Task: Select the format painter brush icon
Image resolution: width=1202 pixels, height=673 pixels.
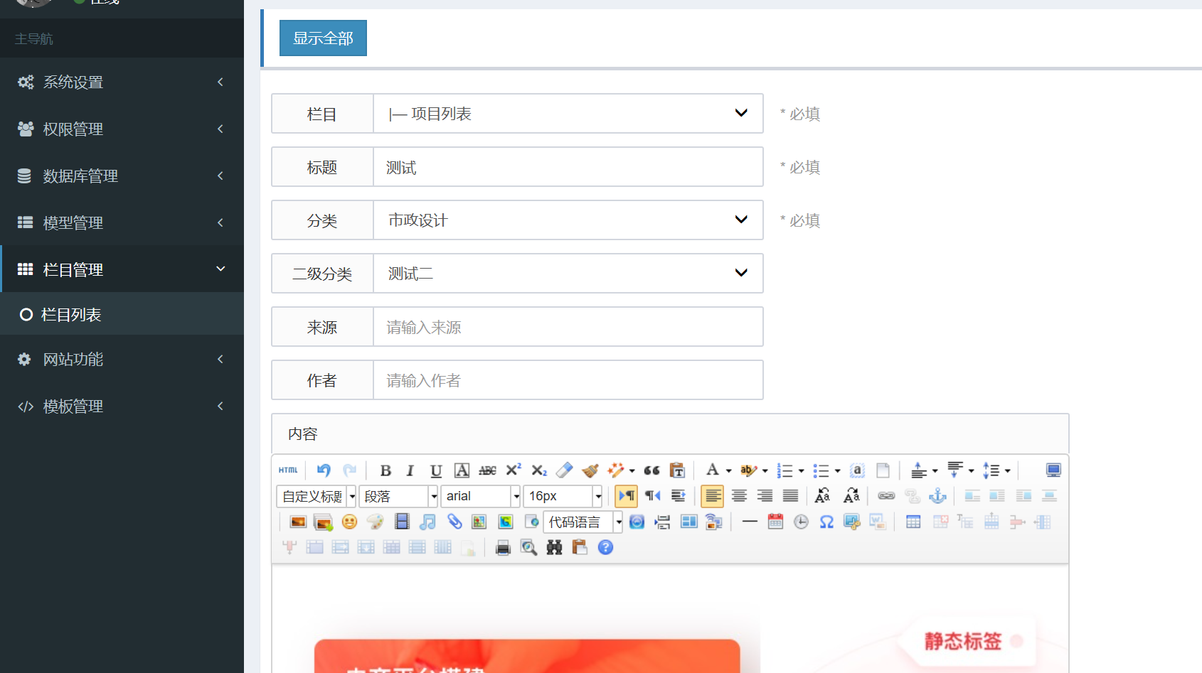Action: [590, 470]
